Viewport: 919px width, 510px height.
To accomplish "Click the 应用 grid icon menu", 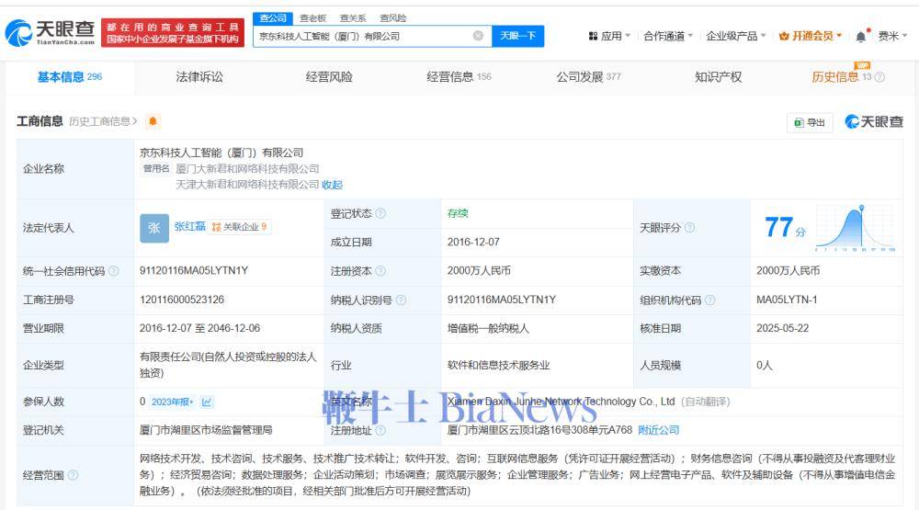I will coord(609,36).
